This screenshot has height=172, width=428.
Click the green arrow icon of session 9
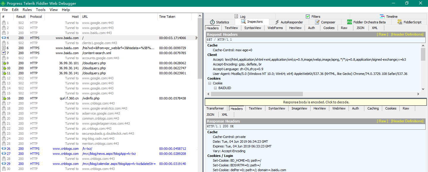click(x=4, y=63)
